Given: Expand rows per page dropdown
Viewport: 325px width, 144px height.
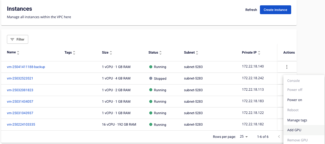Looking at the screenshot, I should pyautogui.click(x=244, y=137).
